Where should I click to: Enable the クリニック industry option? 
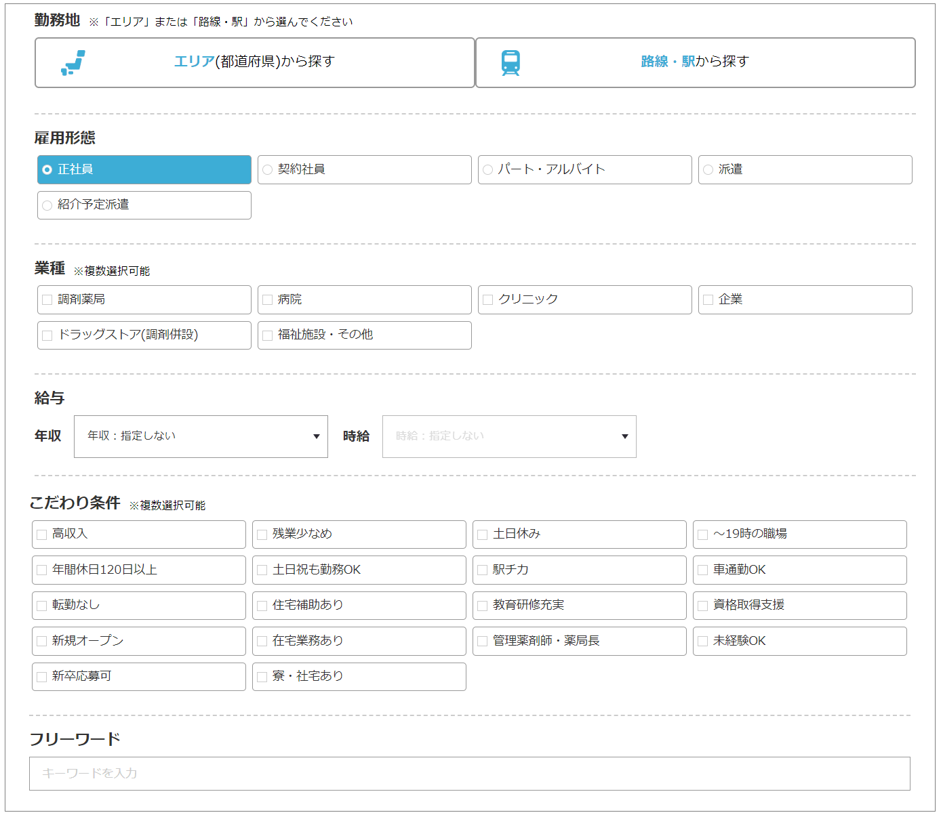click(x=585, y=299)
